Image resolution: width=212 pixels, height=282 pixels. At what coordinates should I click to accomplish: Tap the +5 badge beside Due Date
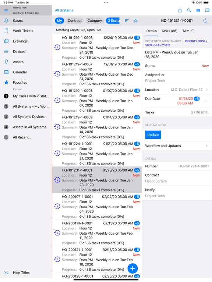(197, 99)
